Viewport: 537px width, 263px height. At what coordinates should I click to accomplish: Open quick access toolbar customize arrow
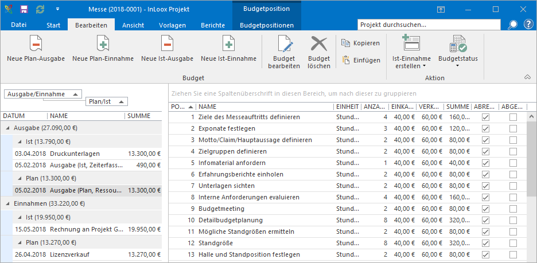point(57,9)
